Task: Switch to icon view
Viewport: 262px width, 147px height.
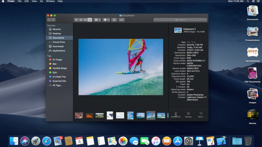Action: point(77,20)
